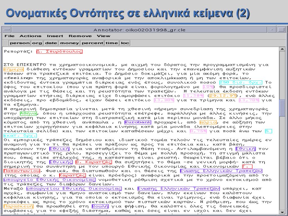288x216 pixels.
Task: Open the File menu
Action: tap(9, 36)
